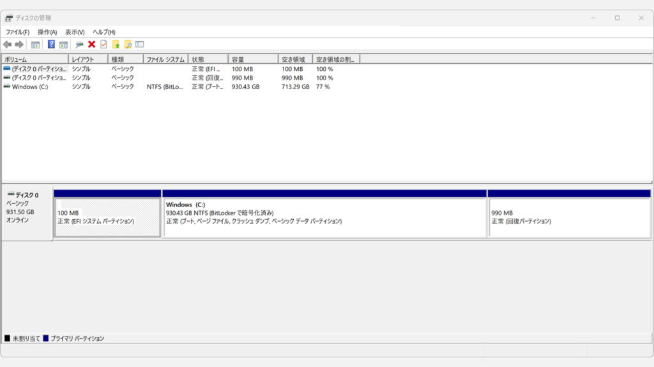Open the ヘルプ(H) menu
Screen dimensions: 654x367
coord(103,32)
